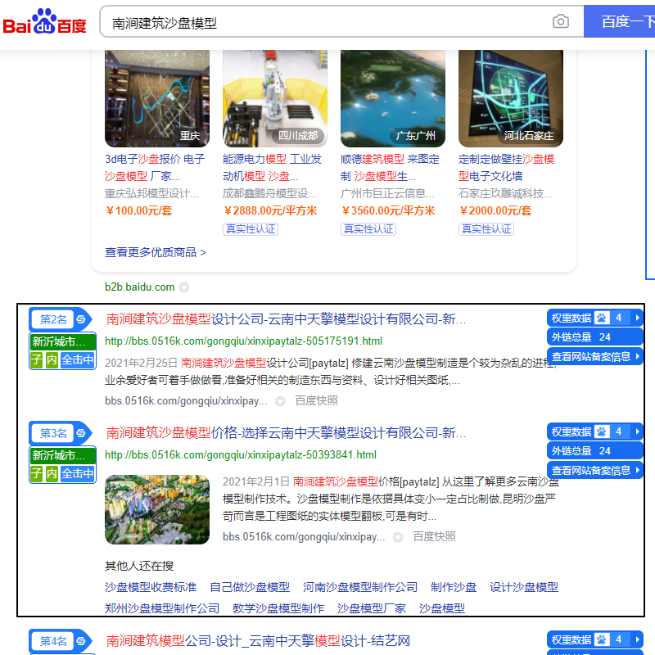Click 内 tag in second result
Screen dimensions: 655x655
pos(52,359)
